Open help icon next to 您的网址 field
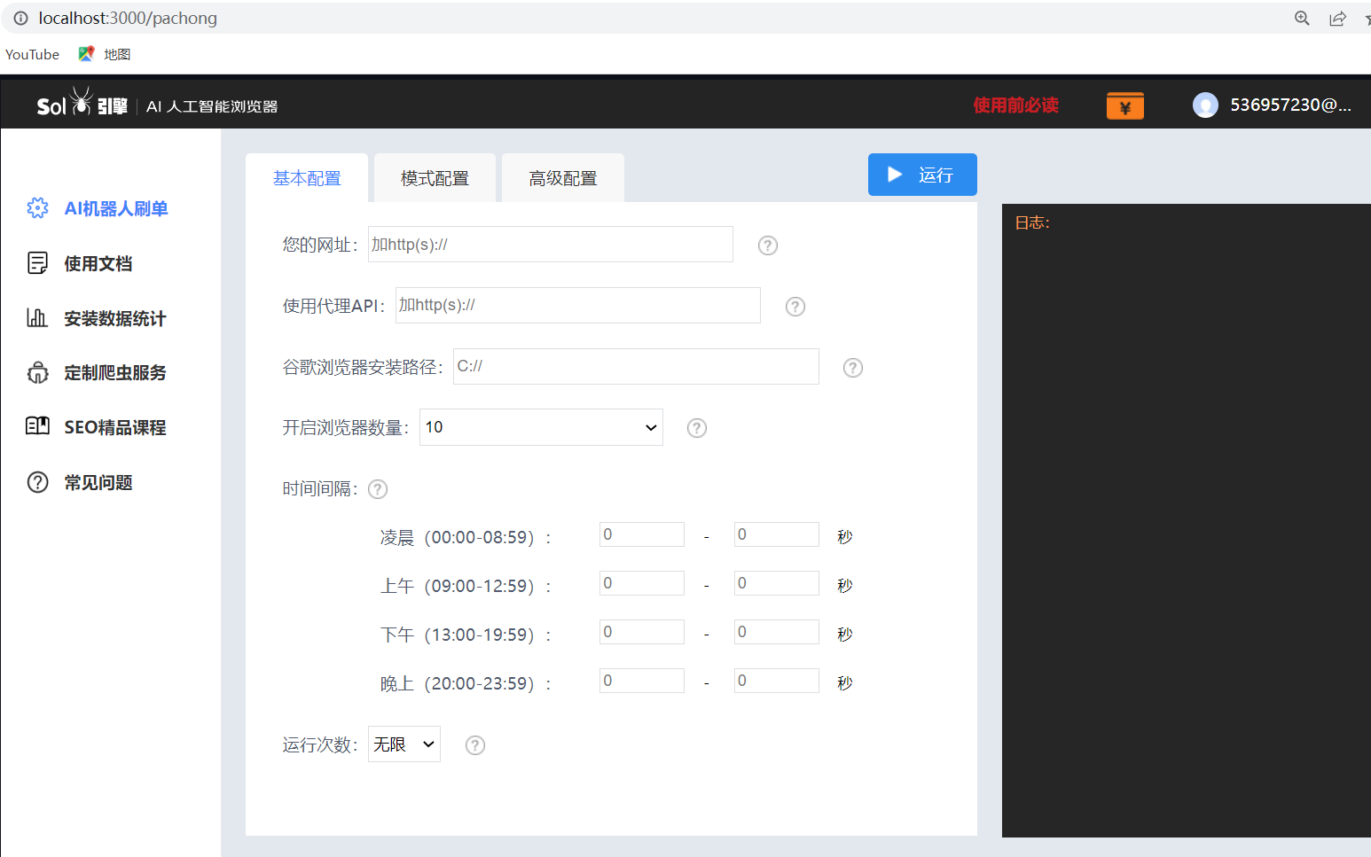This screenshot has width=1371, height=857. (x=768, y=245)
